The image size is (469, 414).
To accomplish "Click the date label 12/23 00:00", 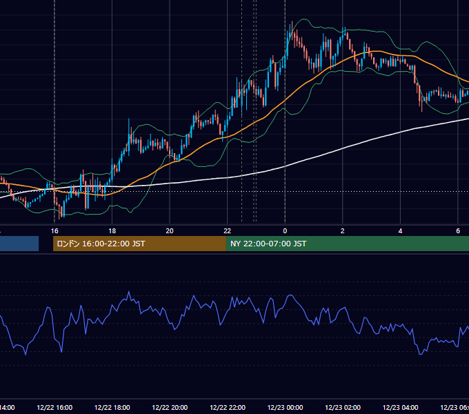I will point(285,408).
